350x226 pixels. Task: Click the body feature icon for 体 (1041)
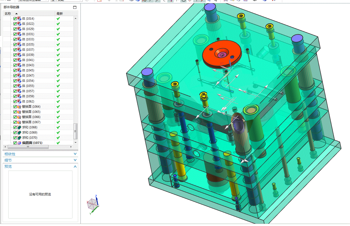pos(19,60)
